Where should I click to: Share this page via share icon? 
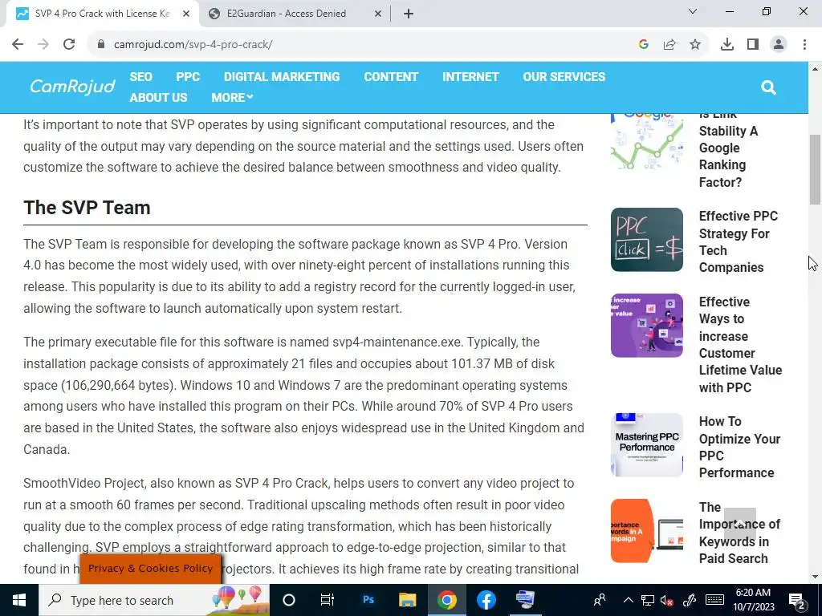coord(669,45)
